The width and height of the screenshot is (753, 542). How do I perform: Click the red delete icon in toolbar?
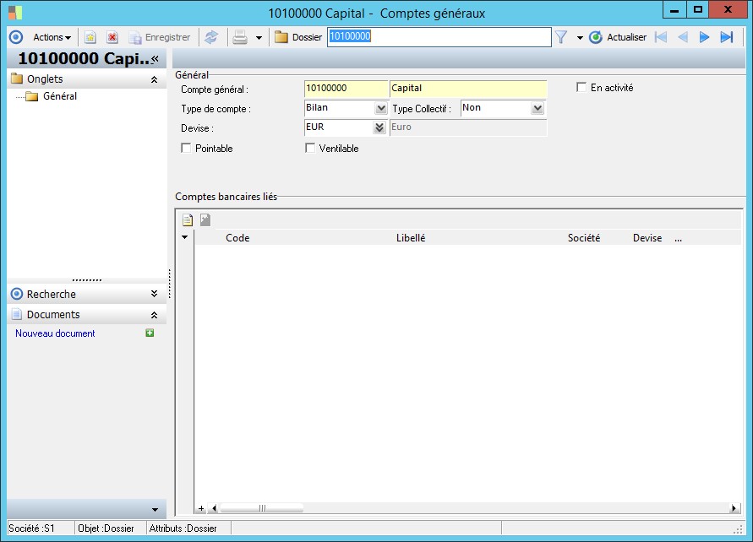point(112,37)
